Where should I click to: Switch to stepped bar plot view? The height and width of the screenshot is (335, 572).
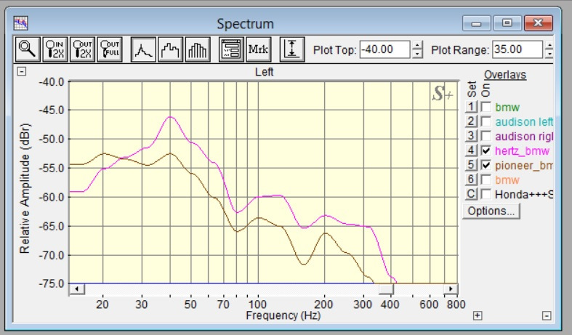(170, 49)
